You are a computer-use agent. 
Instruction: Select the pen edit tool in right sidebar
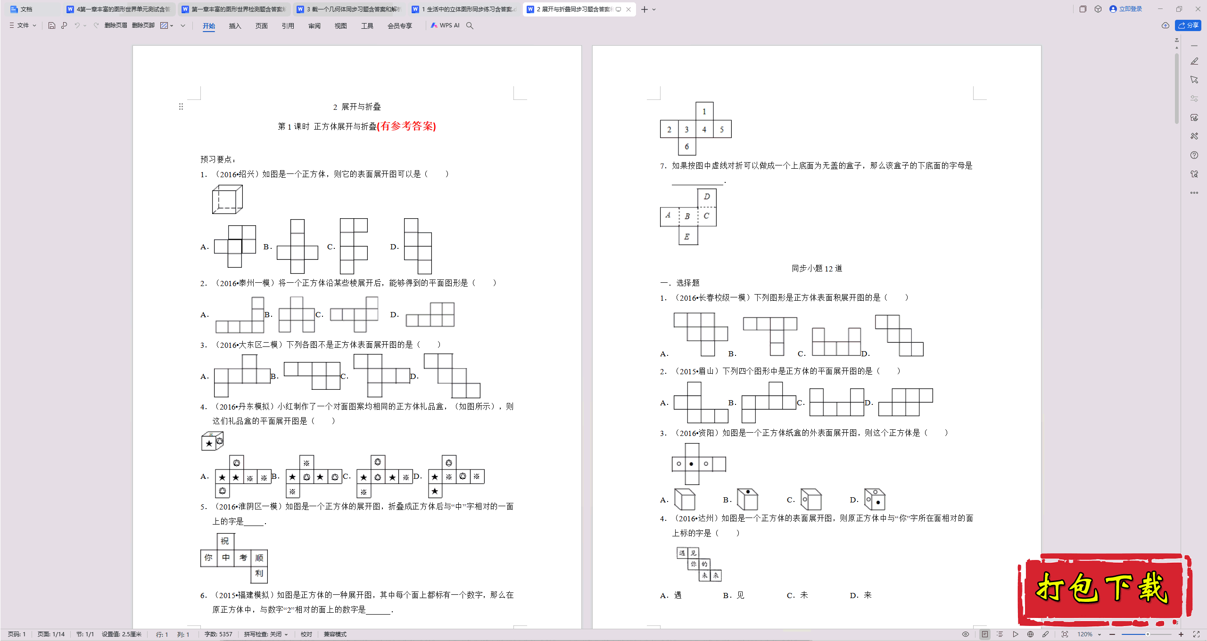(1194, 61)
